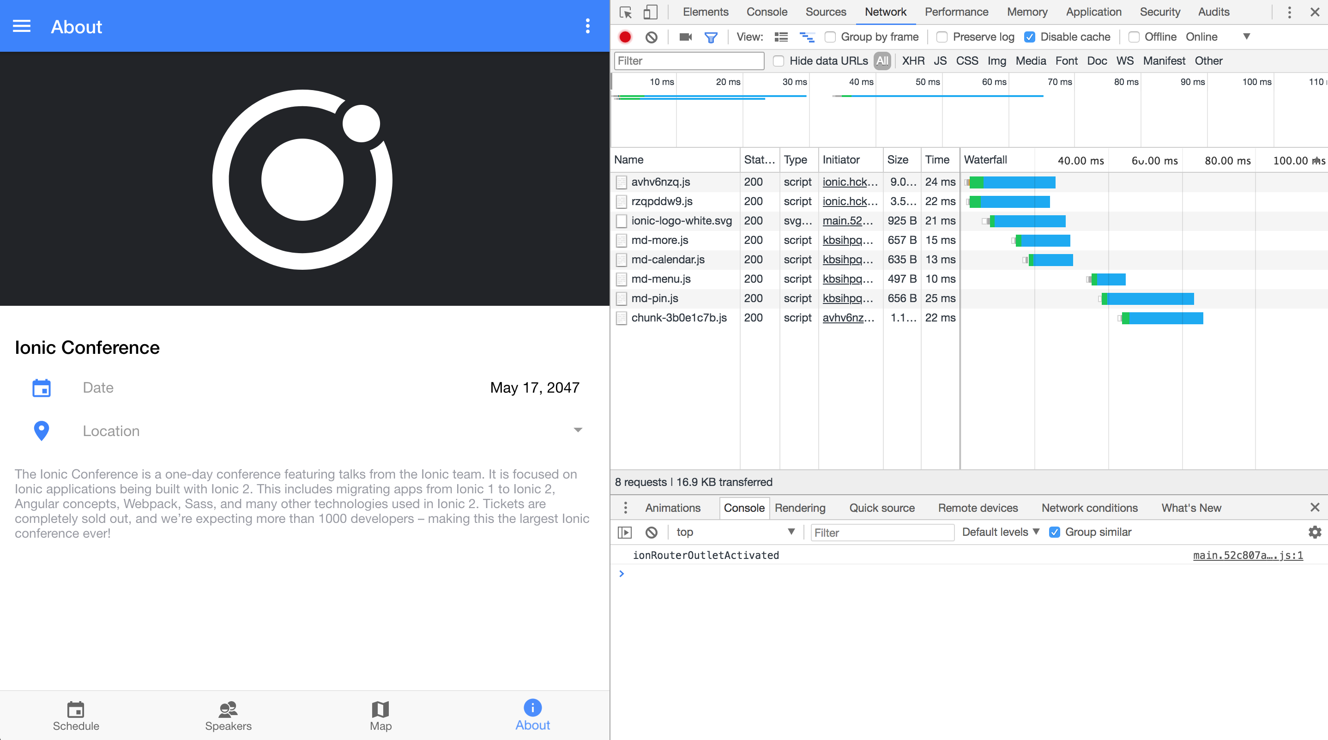Click the rzqpddw9.js waterfall bar
The image size is (1328, 740).
[x=1009, y=202]
